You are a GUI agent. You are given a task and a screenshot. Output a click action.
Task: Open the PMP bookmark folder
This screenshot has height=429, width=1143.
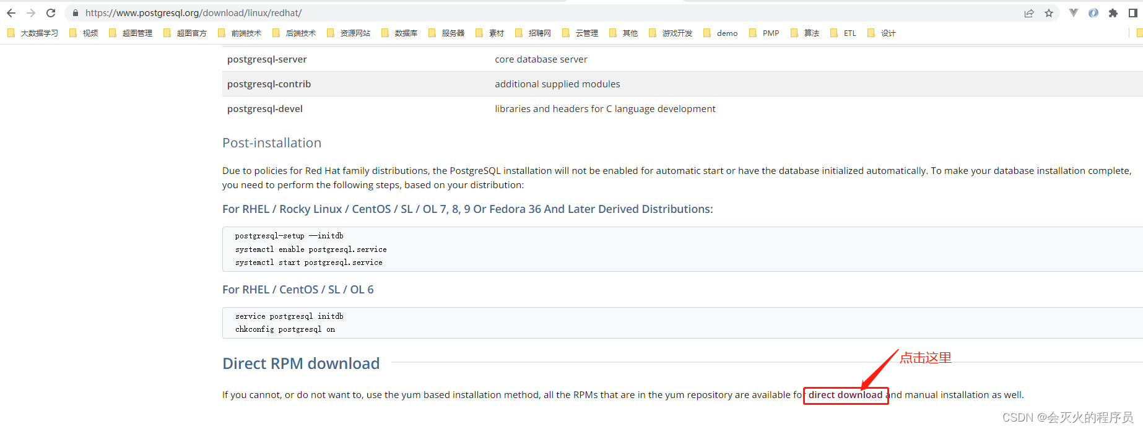pyautogui.click(x=764, y=33)
